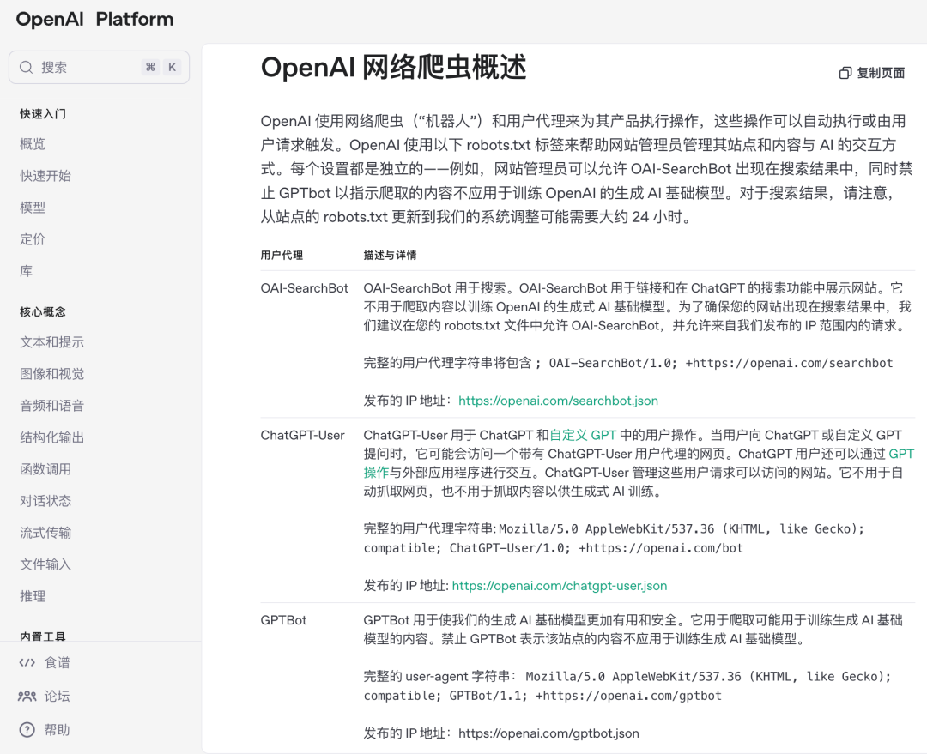The height and width of the screenshot is (754, 927).
Task: Click the 用户代理 column header
Action: pos(282,256)
